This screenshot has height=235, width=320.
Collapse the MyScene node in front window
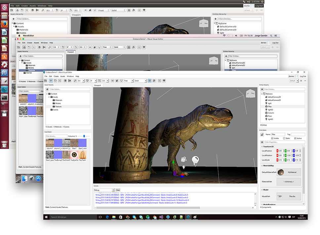coord(261,94)
